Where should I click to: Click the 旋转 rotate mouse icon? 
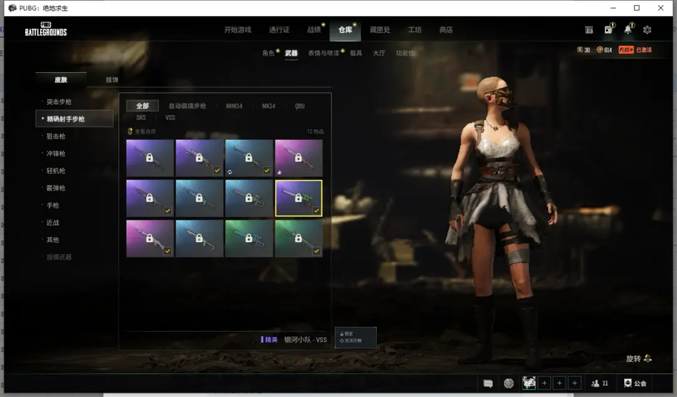[648, 358]
